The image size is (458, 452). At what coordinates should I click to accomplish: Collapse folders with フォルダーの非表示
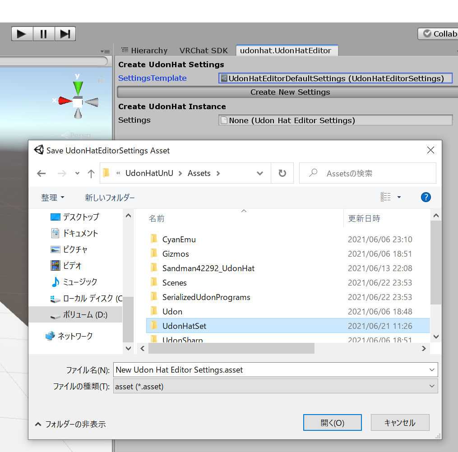70,424
